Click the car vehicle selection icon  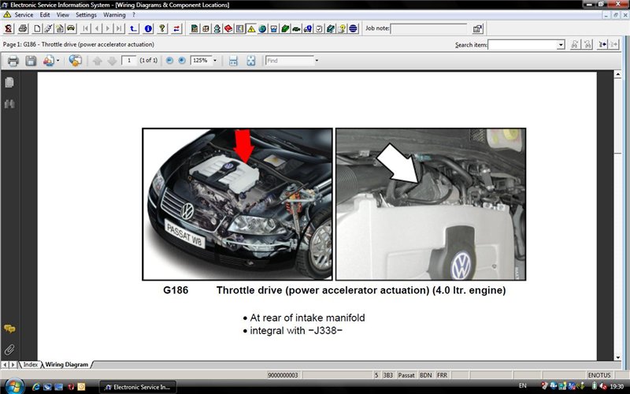click(x=71, y=28)
